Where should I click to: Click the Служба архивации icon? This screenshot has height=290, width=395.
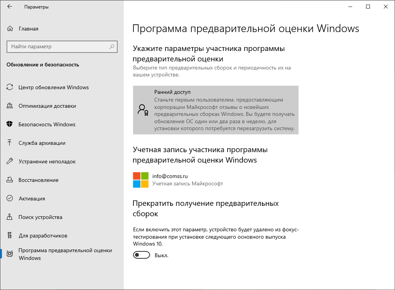point(10,143)
